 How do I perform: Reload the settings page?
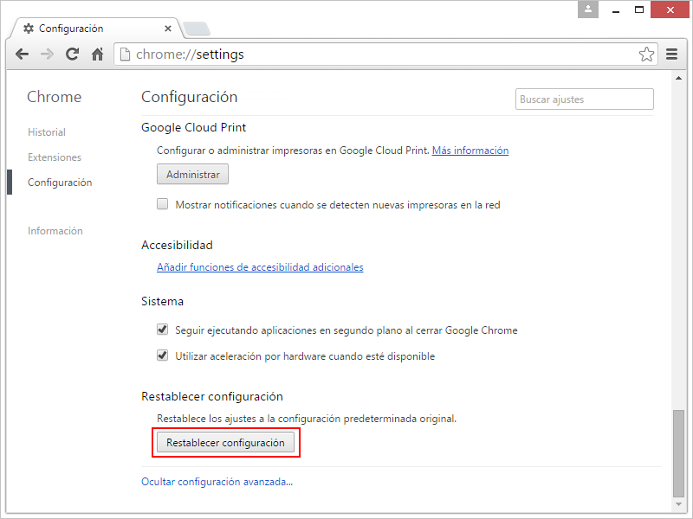pyautogui.click(x=72, y=54)
